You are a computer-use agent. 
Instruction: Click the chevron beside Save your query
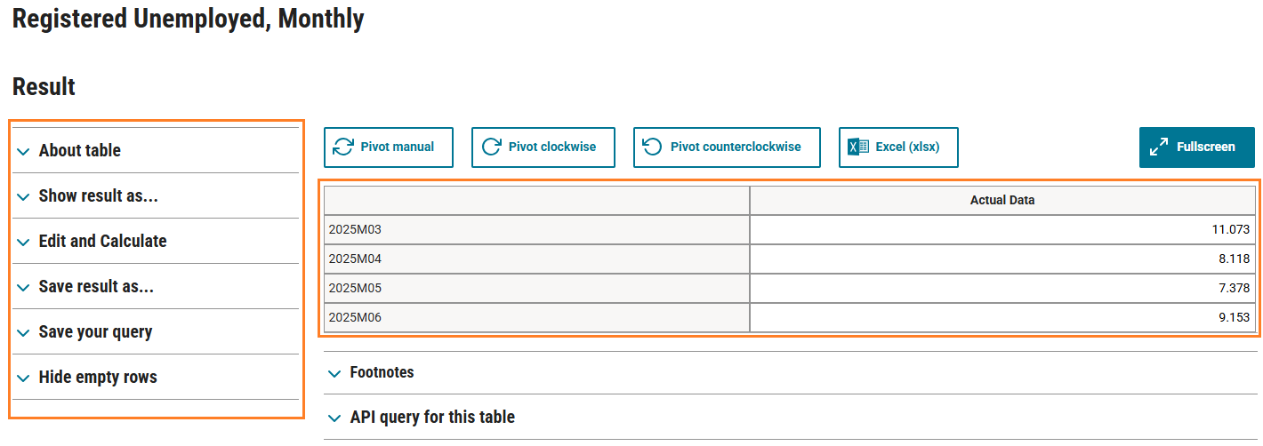tap(24, 333)
